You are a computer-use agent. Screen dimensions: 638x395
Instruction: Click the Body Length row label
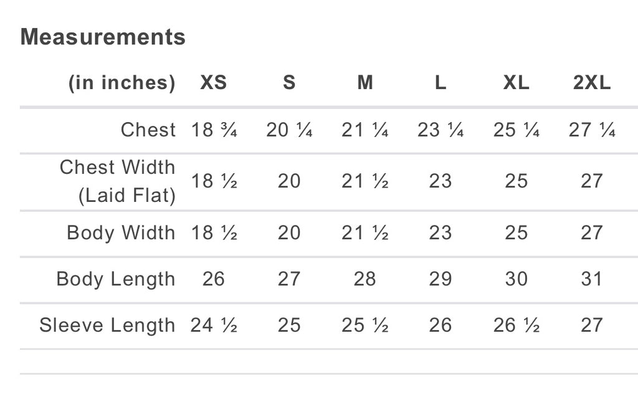point(115,279)
